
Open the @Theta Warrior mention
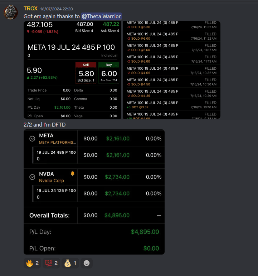point(101,16)
